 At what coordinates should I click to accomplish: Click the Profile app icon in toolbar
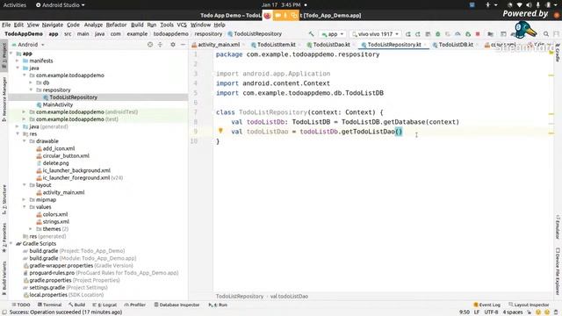coord(458,34)
